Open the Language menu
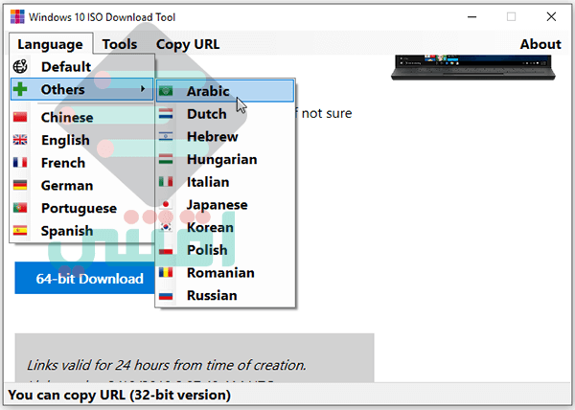The image size is (575, 410). coord(51,44)
